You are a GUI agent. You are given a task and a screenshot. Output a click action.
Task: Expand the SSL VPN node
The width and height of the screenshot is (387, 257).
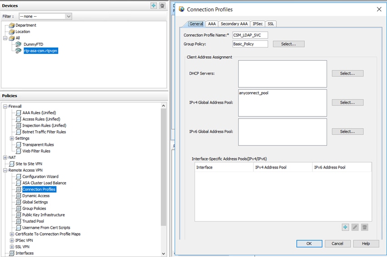point(12,247)
